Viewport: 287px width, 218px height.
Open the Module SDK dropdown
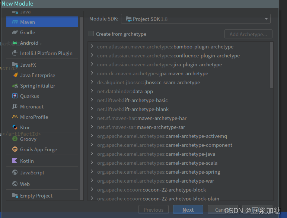click(x=196, y=19)
